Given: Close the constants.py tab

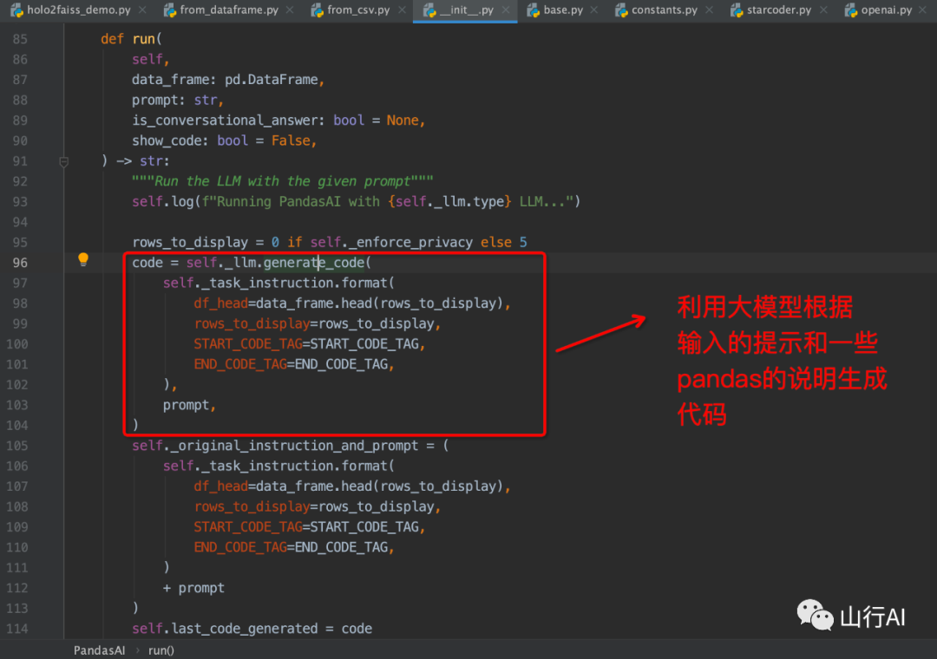Looking at the screenshot, I should (x=709, y=10).
